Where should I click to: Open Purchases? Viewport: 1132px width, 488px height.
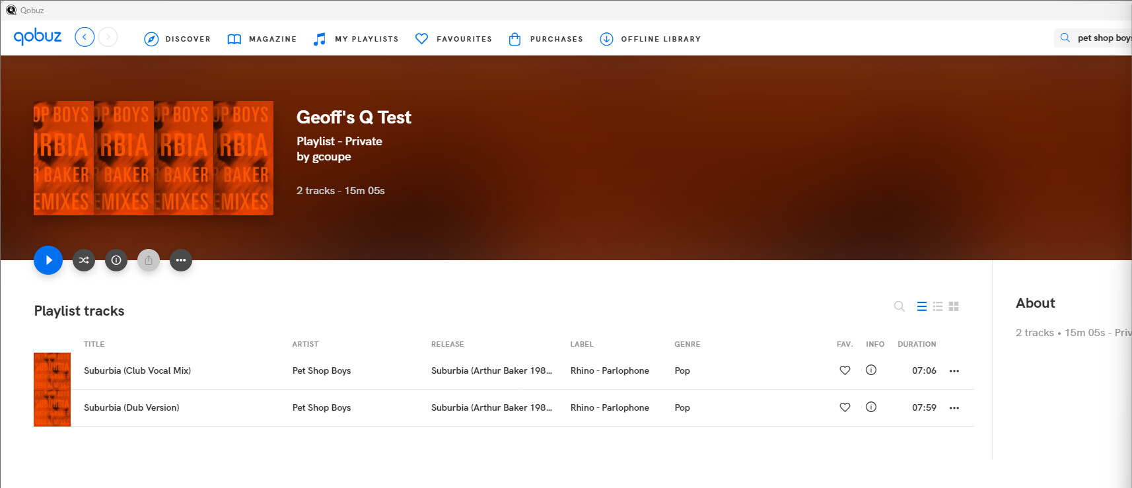[546, 39]
